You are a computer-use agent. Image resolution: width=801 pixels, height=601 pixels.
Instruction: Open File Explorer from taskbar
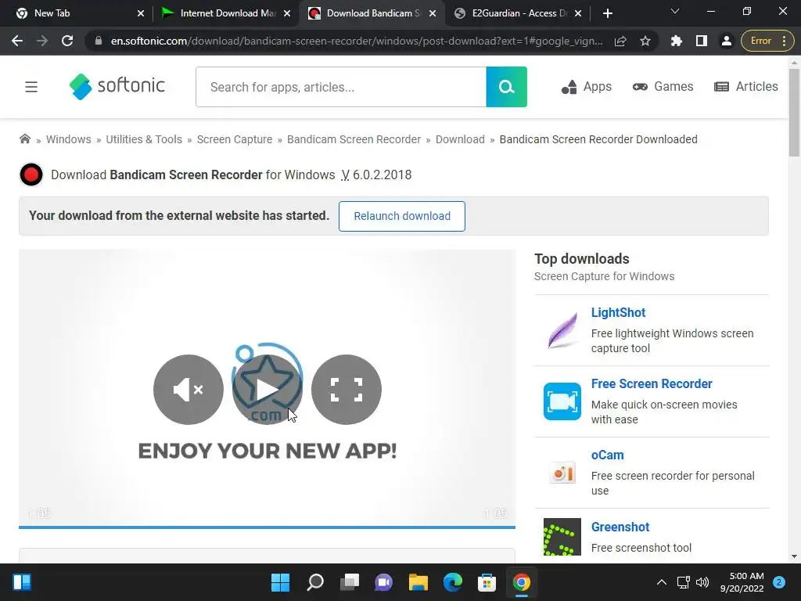click(418, 582)
